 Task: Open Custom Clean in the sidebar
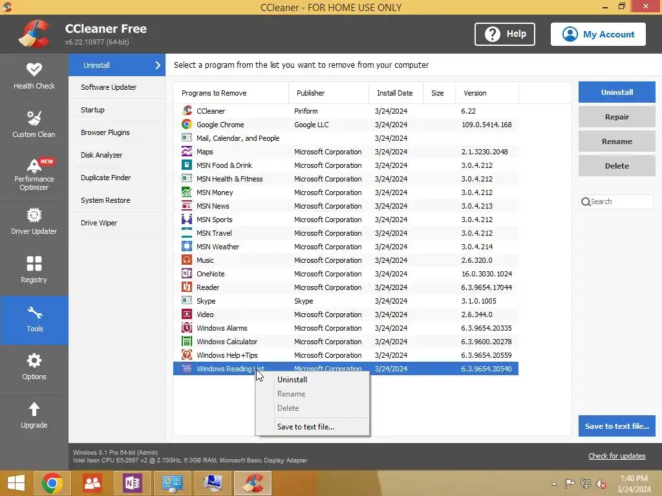pos(34,125)
